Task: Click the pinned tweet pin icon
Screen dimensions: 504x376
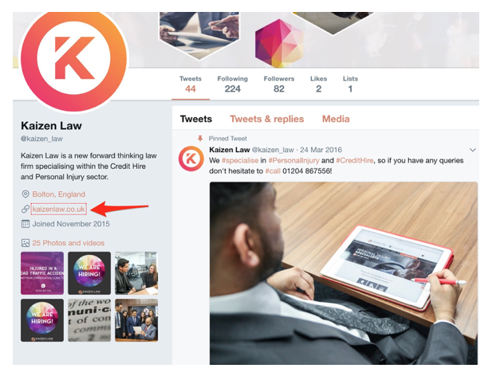Action: tap(200, 139)
